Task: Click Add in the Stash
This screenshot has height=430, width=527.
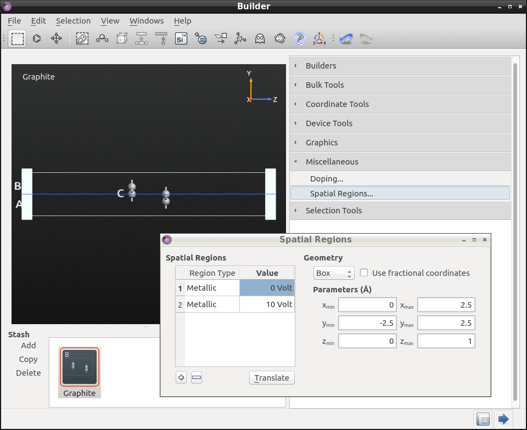Action: pyautogui.click(x=28, y=346)
